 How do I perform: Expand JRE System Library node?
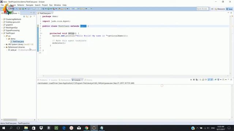[x=4, y=44]
